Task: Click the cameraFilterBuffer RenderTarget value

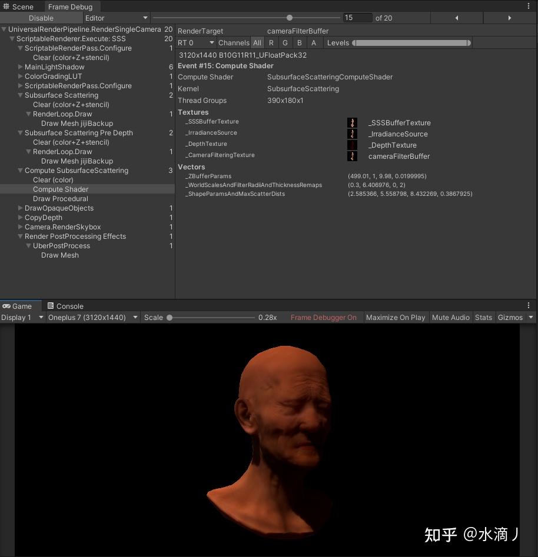Action: (298, 31)
